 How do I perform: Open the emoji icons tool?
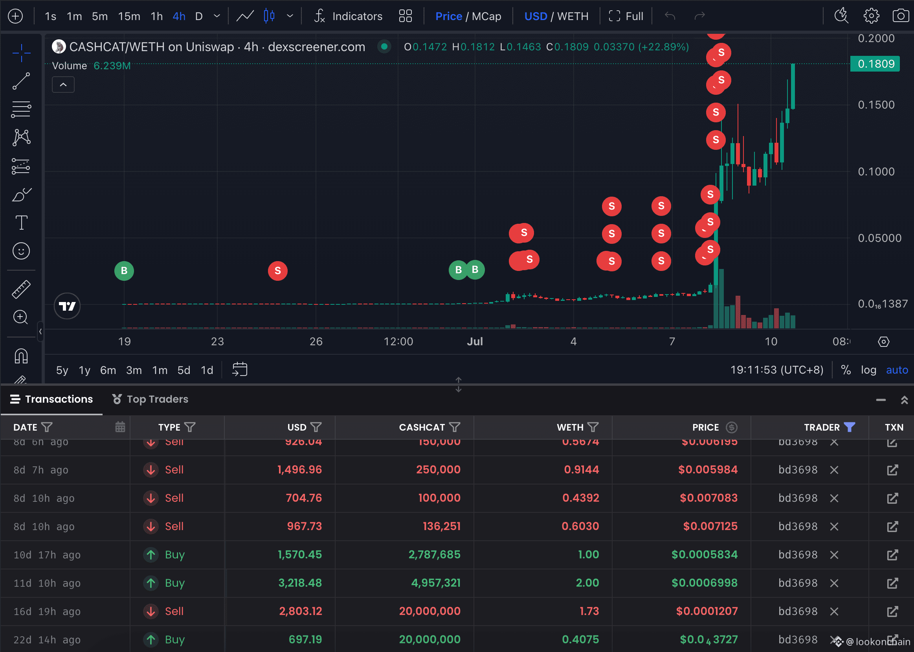[21, 251]
